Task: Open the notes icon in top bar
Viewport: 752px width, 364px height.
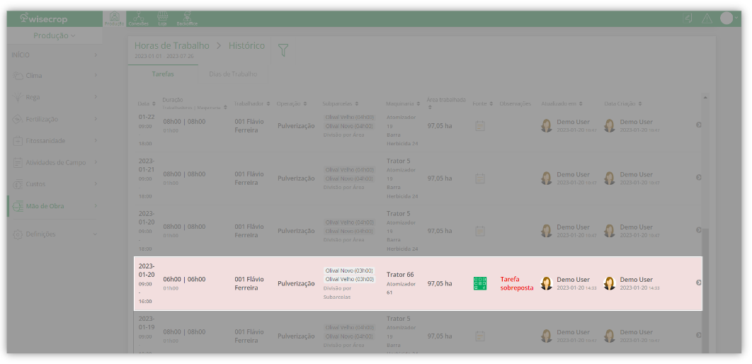Action: coord(688,18)
